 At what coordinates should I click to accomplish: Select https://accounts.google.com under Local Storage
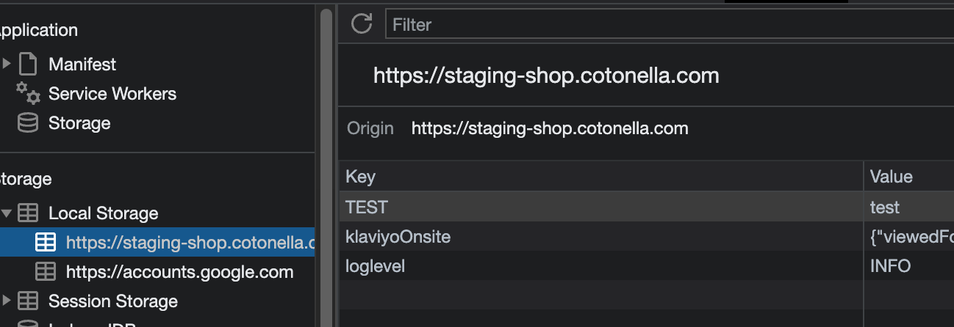click(x=179, y=272)
